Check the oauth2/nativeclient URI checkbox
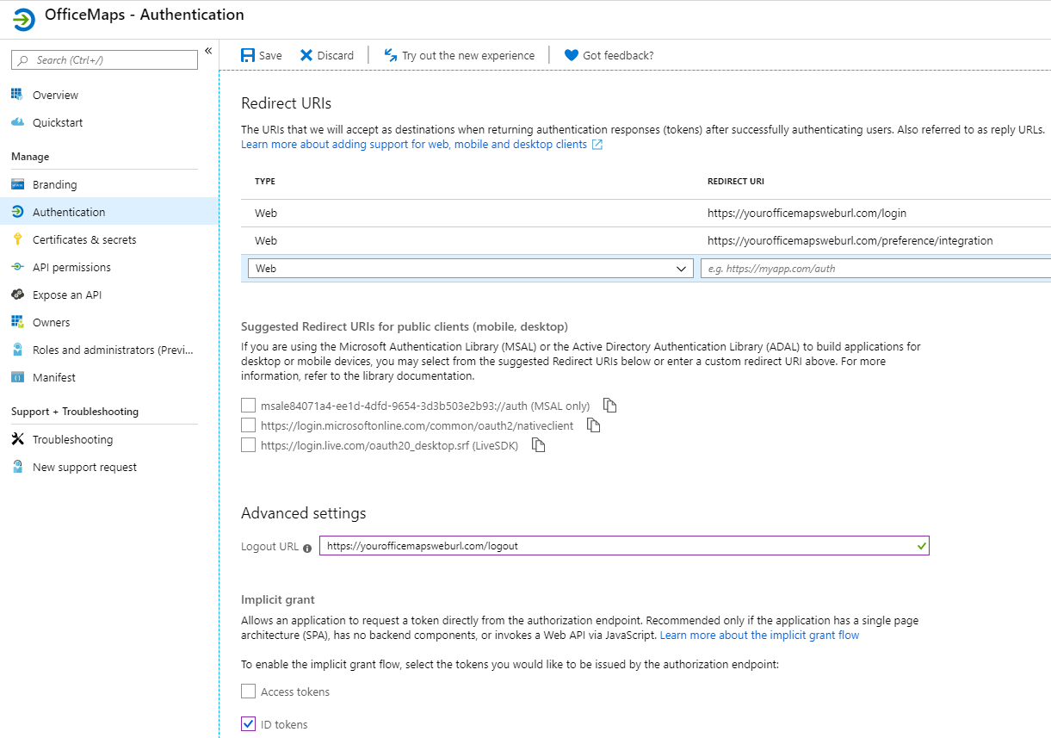Image resolution: width=1051 pixels, height=738 pixels. (248, 425)
